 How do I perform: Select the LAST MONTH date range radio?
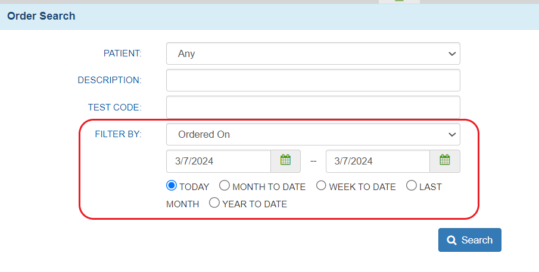click(412, 186)
